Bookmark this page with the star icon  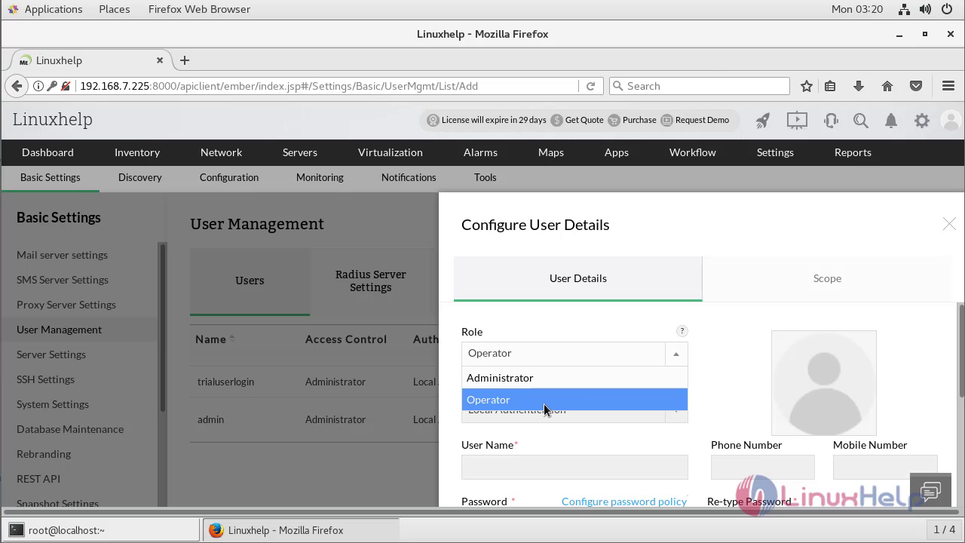click(807, 86)
